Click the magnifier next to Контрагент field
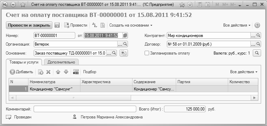This screenshot has height=126, width=267. coord(258,36)
